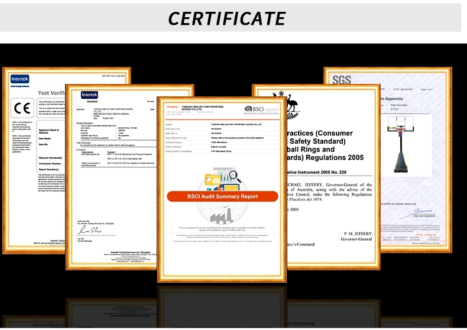Click the 'to Appendix' text on the SGS certificate
Viewport: 467px width, 330px height.
391,99
